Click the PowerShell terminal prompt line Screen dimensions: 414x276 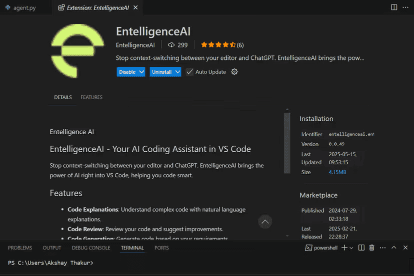click(x=50, y=263)
